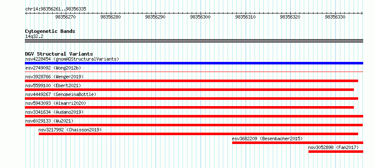Open variant nsv3928766 (Wenger2019) label
Image resolution: width=375 pixels, height=168 pixels.
click(54, 77)
